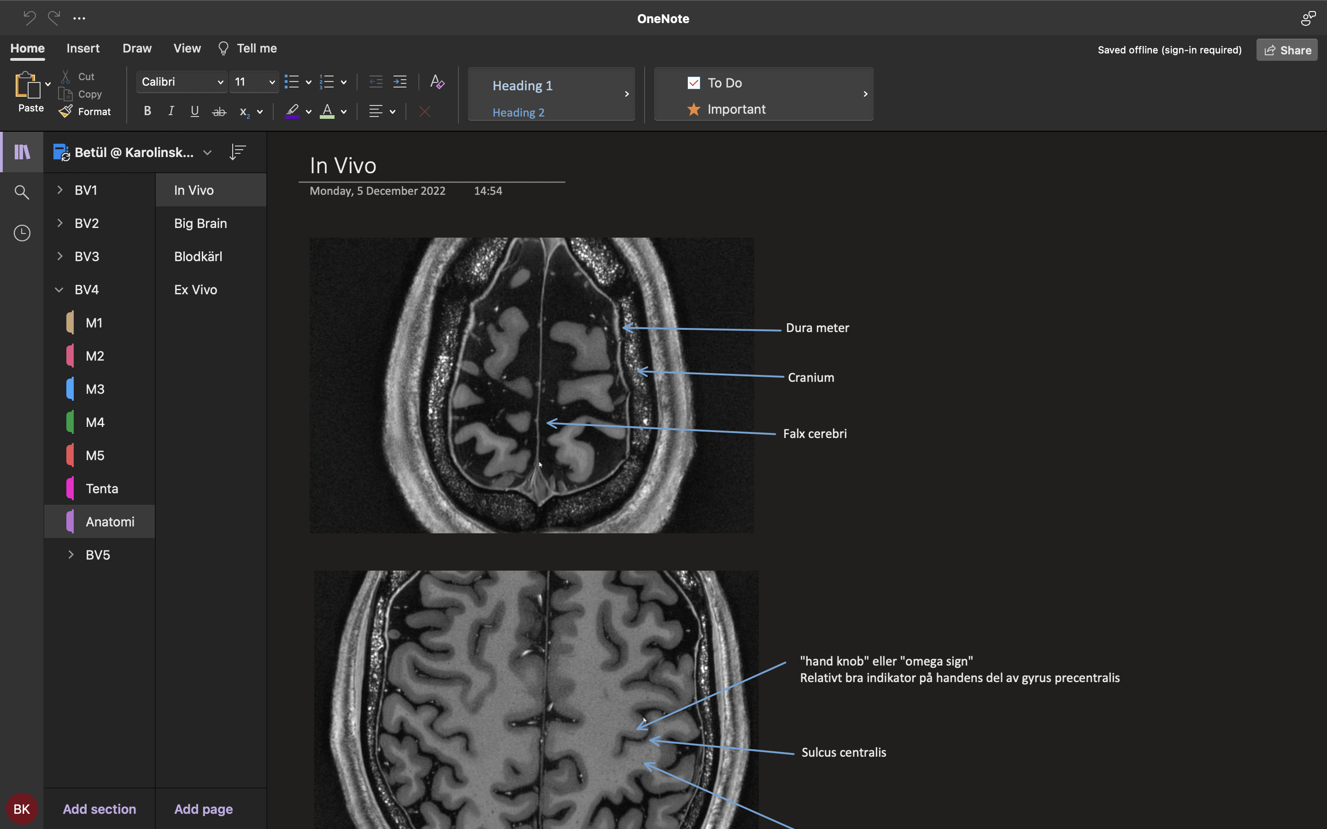Screen dimensions: 1327x829
Task: Click the Cut scissors button
Action: pyautogui.click(x=78, y=76)
